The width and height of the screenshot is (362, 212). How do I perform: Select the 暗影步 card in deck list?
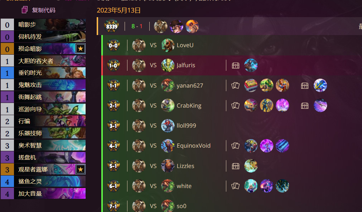[43, 25]
